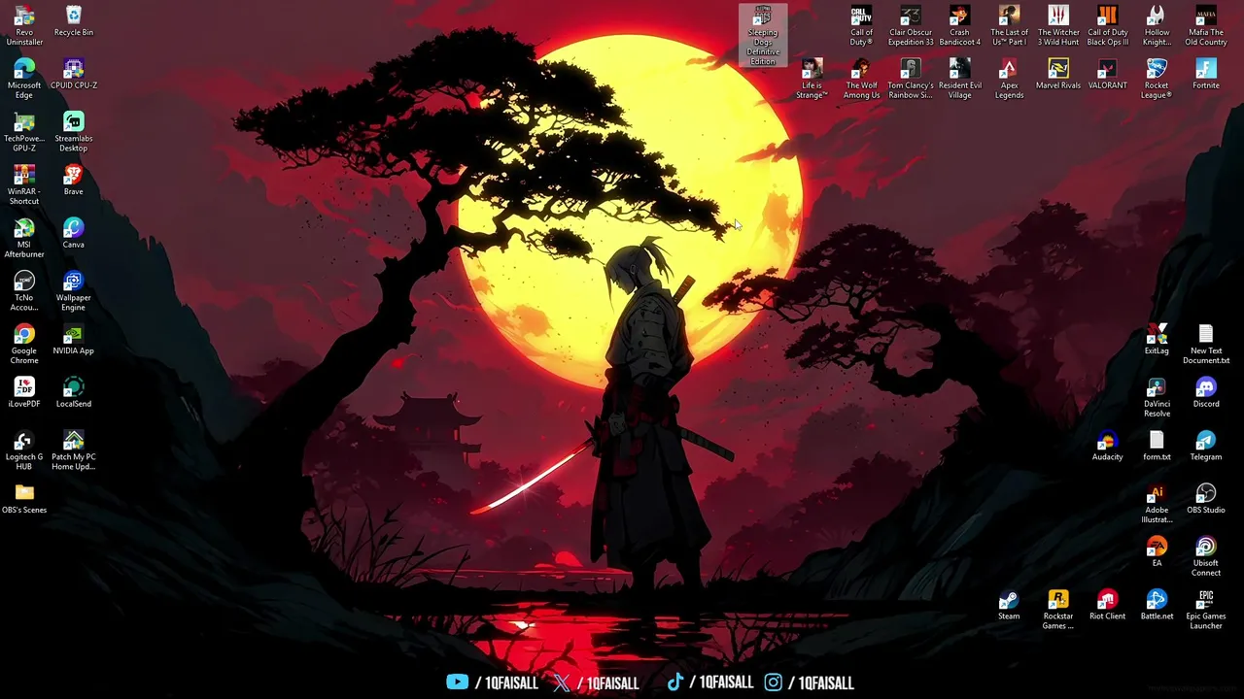Launch Tom Clancy's Rainbow Six icon
Screen dimensions: 1244x699
click(911, 79)
